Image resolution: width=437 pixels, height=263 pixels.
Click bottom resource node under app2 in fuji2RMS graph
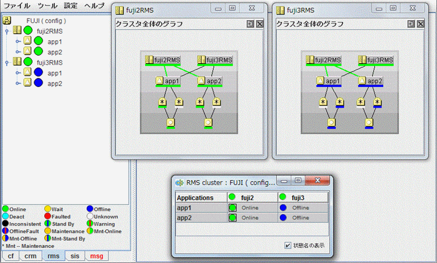tap(208, 123)
